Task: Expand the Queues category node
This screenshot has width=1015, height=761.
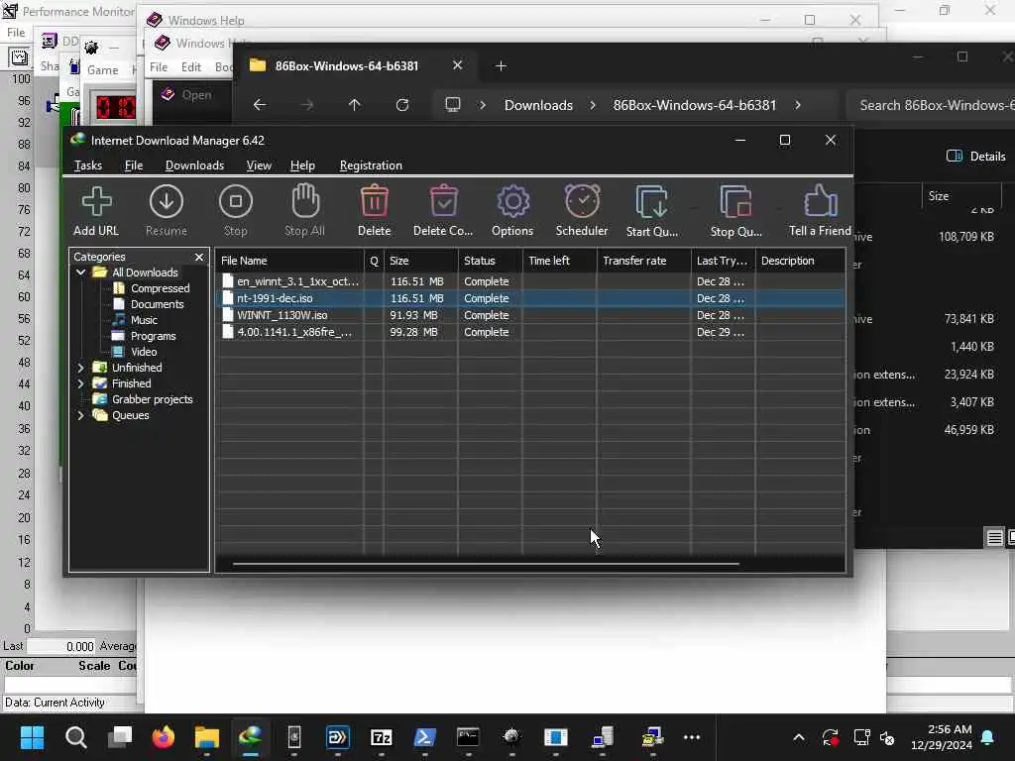Action: pos(81,415)
